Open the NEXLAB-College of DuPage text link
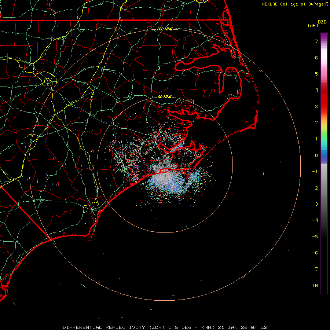 click(293, 4)
